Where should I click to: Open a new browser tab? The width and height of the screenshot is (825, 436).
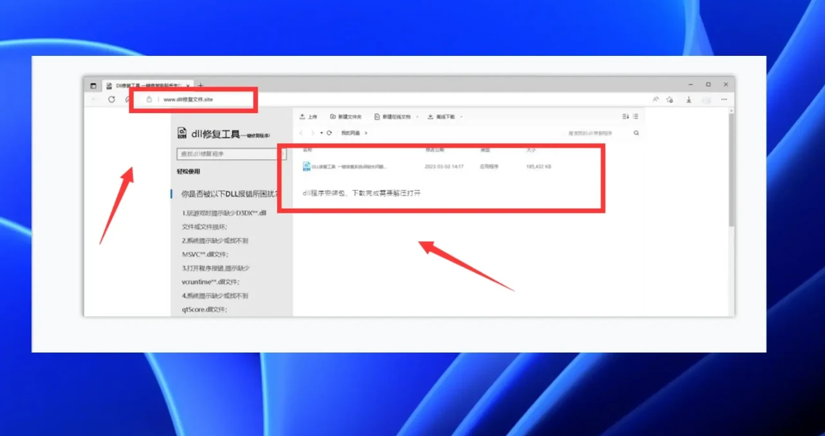point(201,85)
